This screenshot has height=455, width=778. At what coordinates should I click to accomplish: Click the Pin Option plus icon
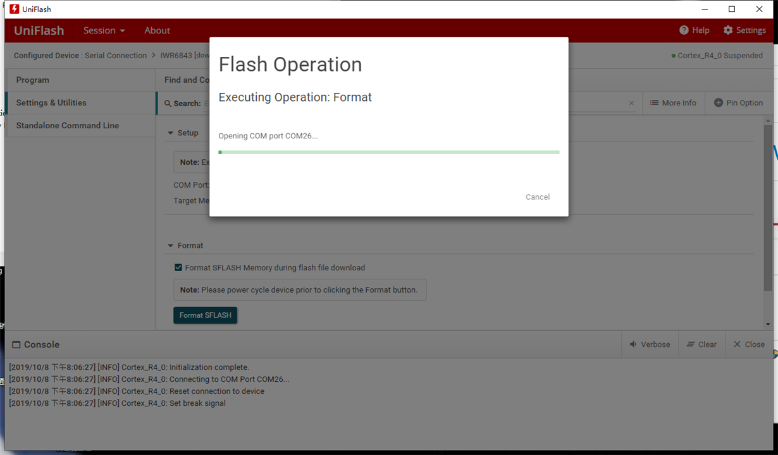point(719,102)
